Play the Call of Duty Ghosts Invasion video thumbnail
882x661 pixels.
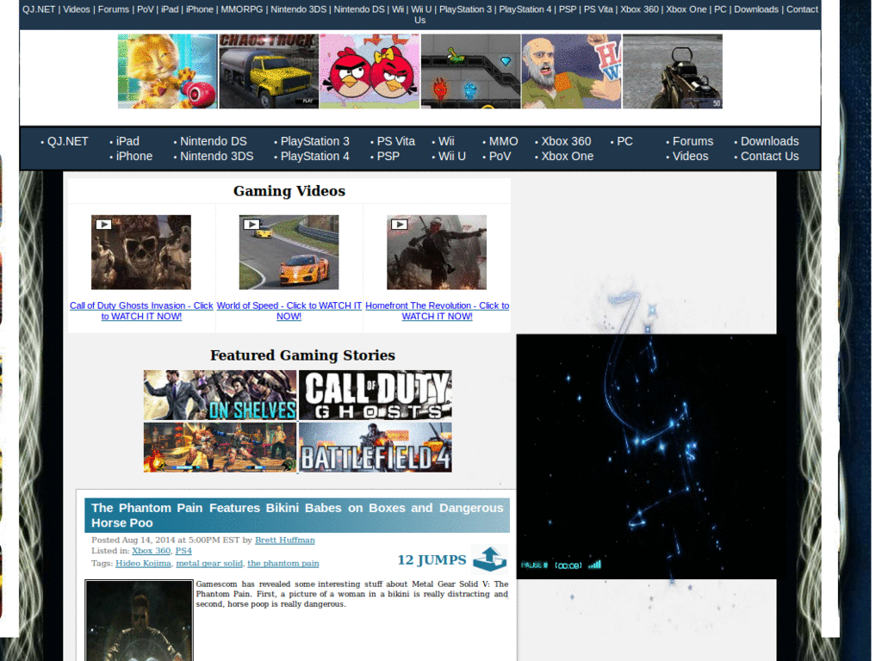coord(141,252)
